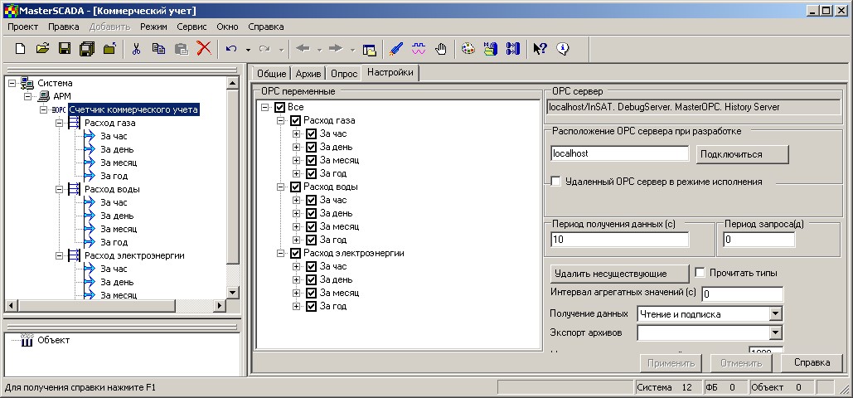853x398 pixels.
Task: Click the Период запроса(д) field
Action: click(x=758, y=240)
